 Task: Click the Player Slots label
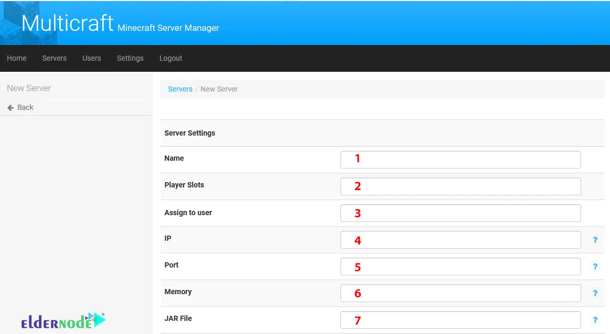[x=184, y=185]
